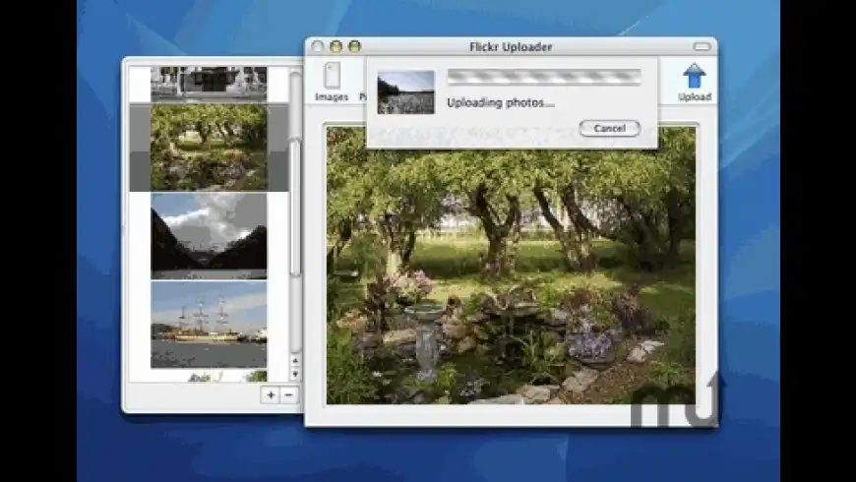Click the plus button to add images
856x482 pixels.
(x=271, y=394)
